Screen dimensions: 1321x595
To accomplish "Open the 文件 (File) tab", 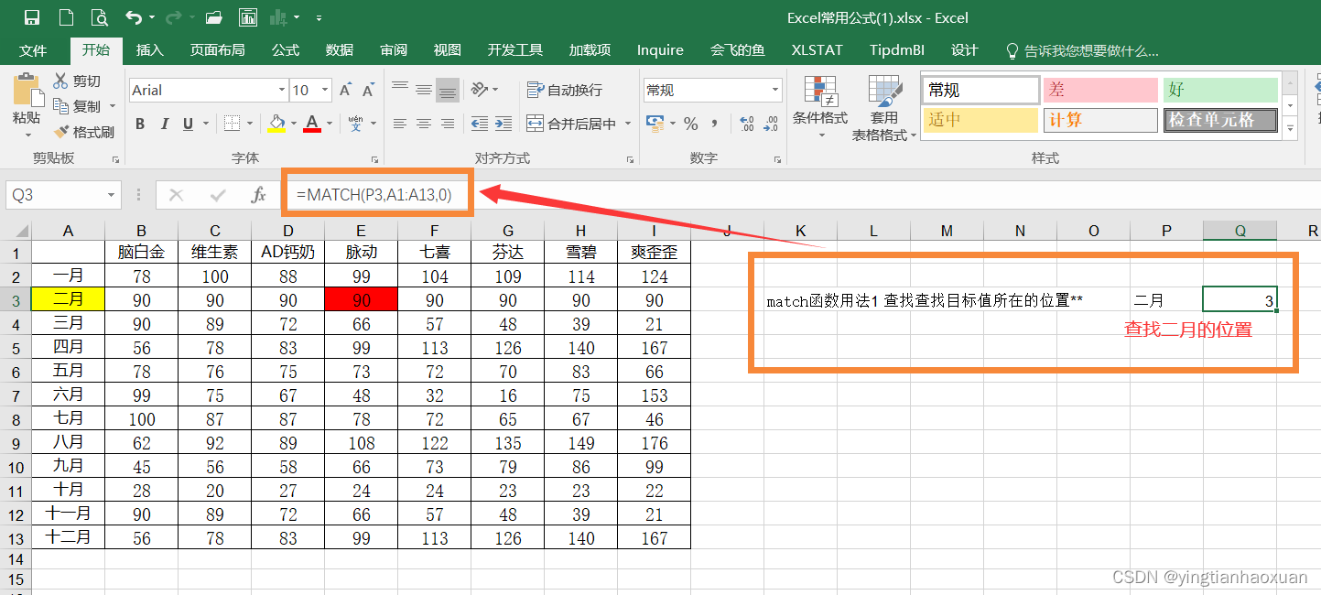I will [x=34, y=50].
